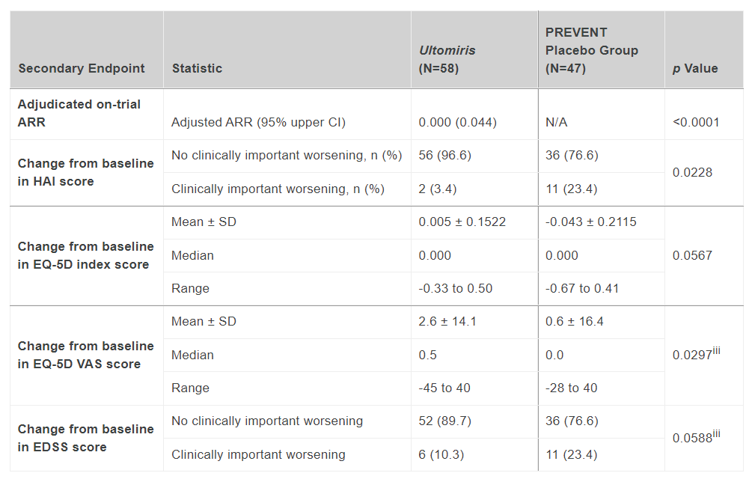Select Change from baseline in HAI score
Image resolution: width=752 pixels, height=479 pixels.
[x=85, y=172]
